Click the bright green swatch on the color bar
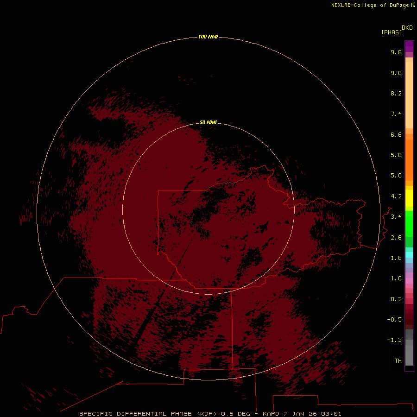This screenshot has width=417, height=417. [409, 224]
